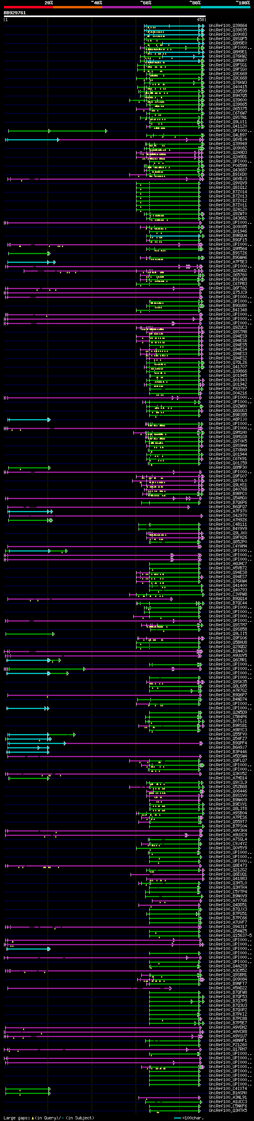Click the orange ~40% identity color segment
254x1121 pixels.
click(78, 8)
